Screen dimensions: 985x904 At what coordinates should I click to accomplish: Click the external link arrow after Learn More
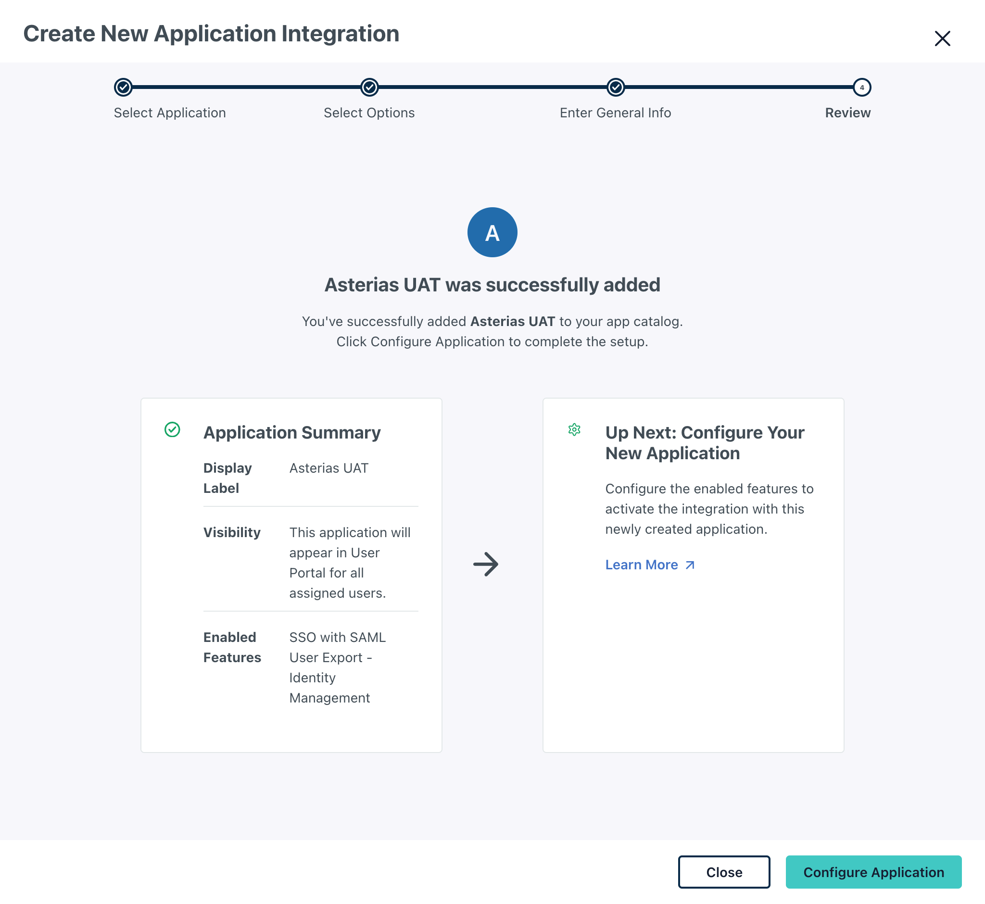[x=690, y=565]
